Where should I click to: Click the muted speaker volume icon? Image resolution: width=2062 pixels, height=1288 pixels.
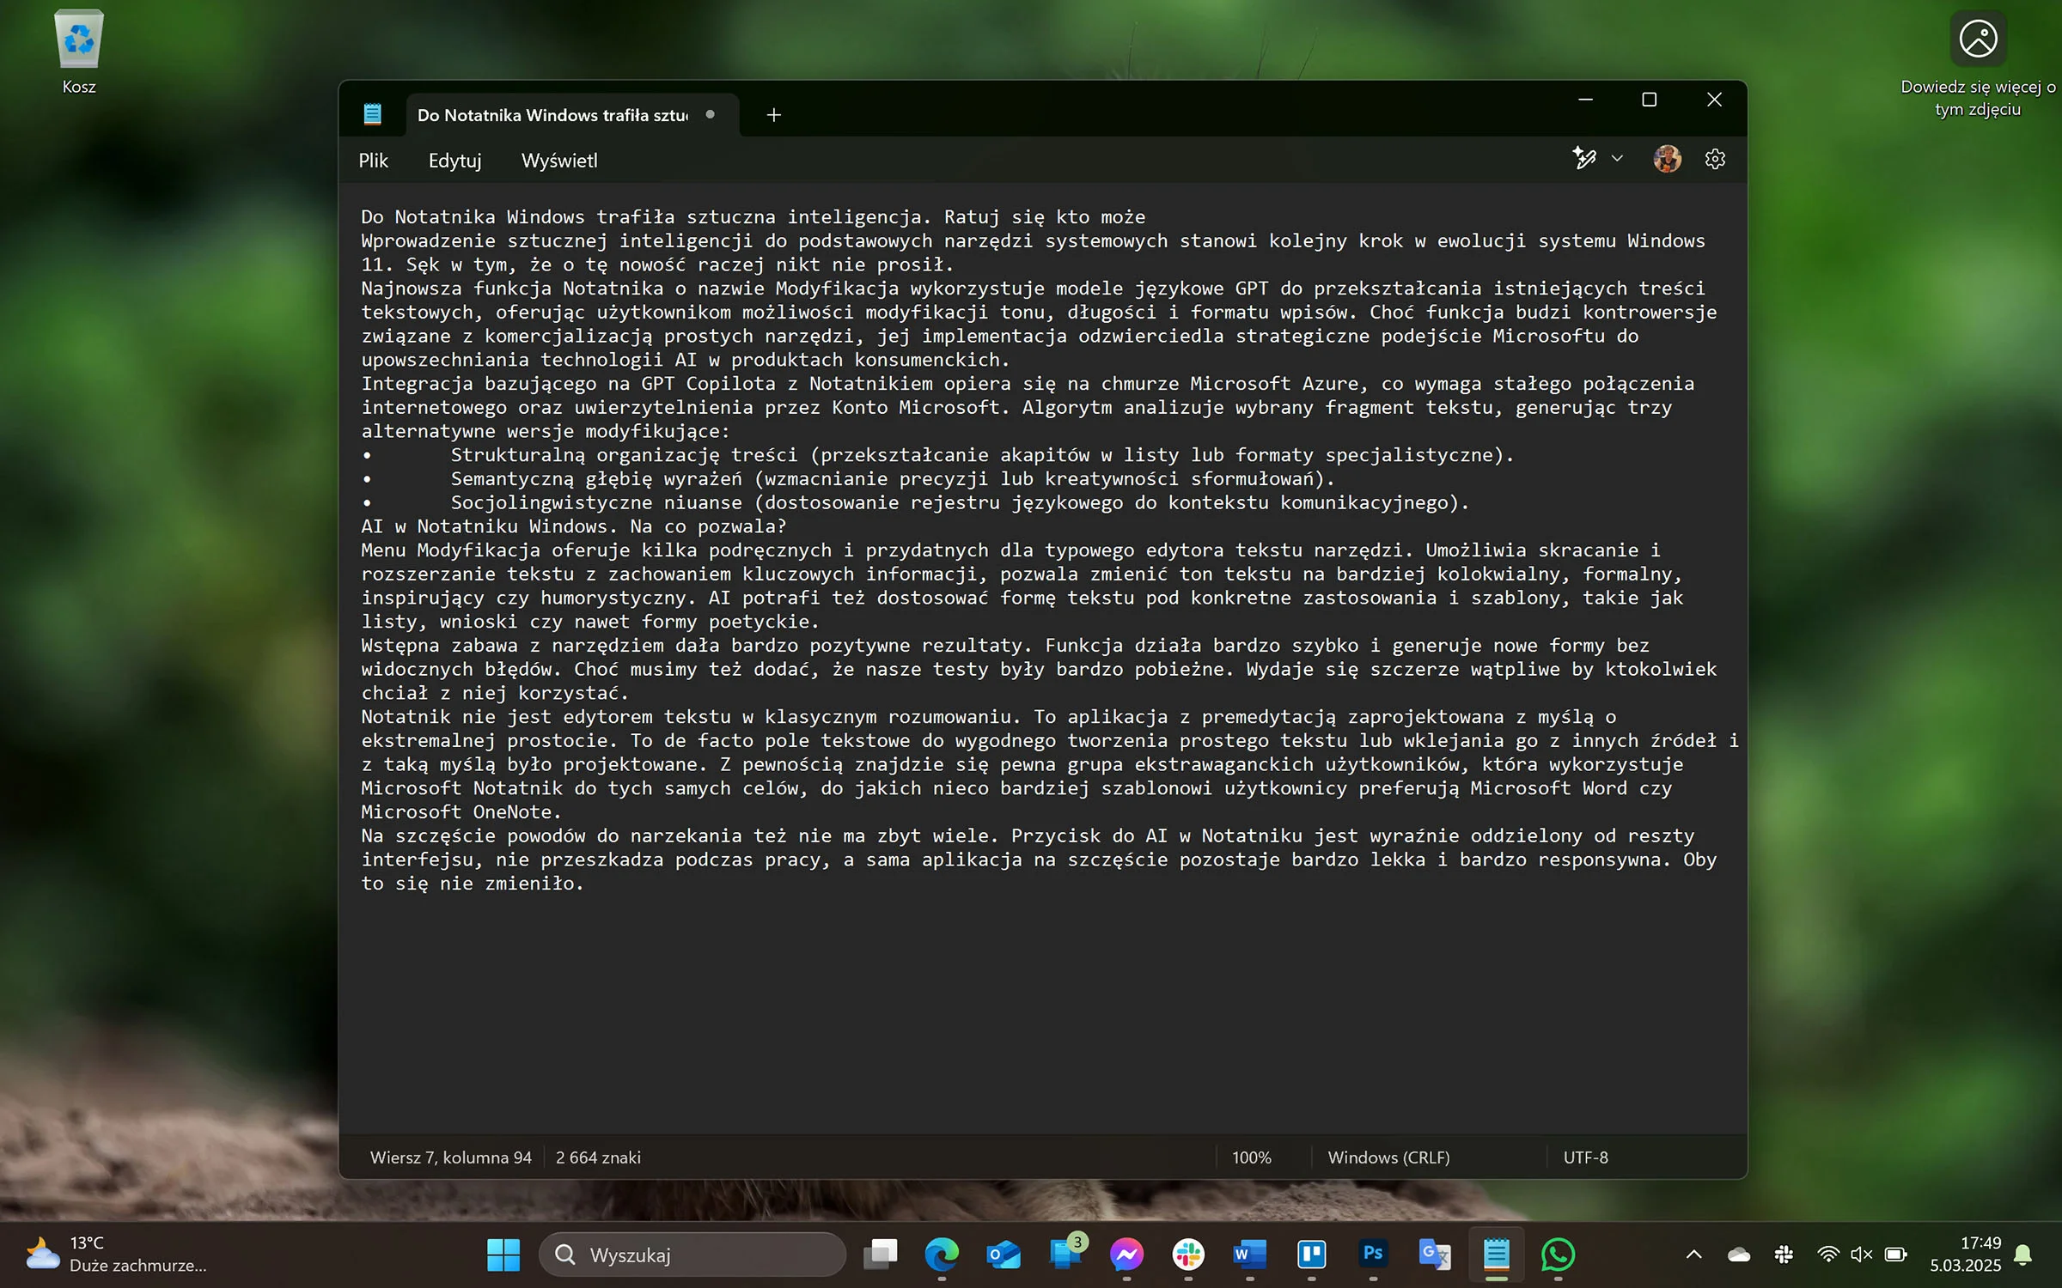click(x=1861, y=1255)
